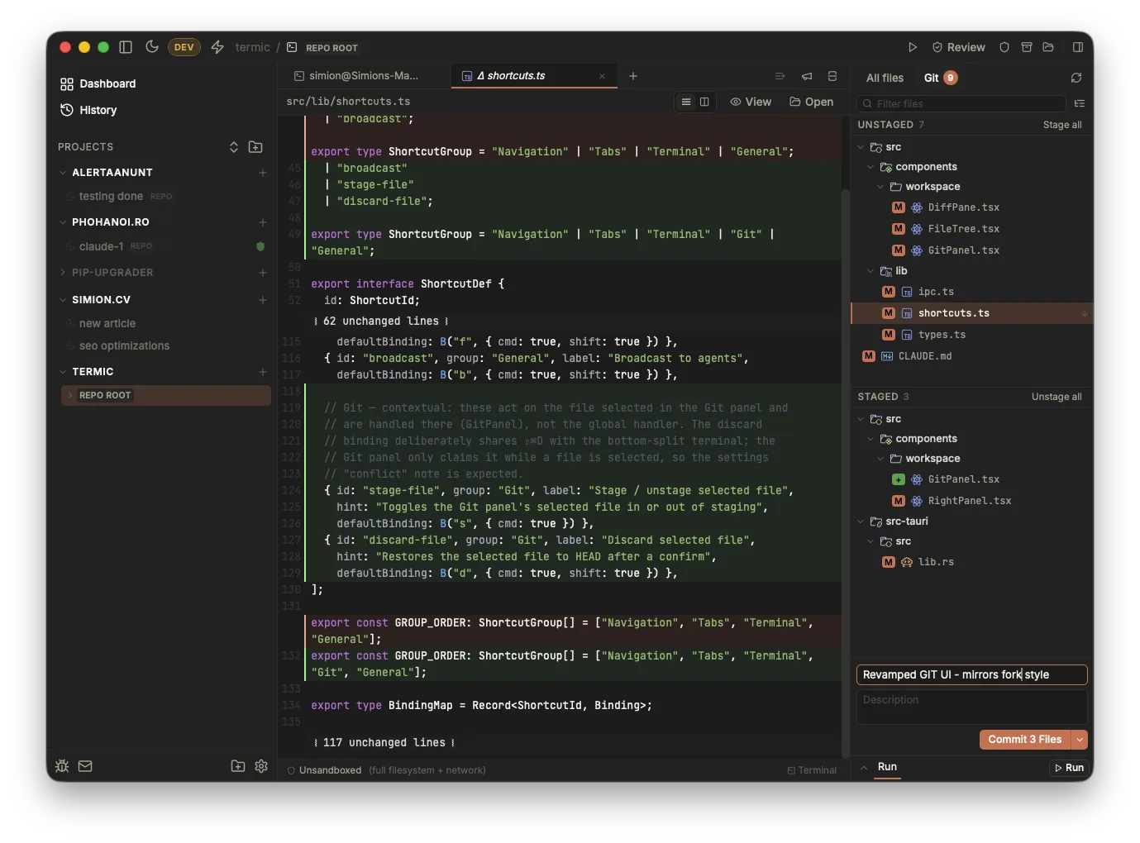The image size is (1140, 843).
Task: Click the commit message field
Action: pyautogui.click(x=972, y=674)
